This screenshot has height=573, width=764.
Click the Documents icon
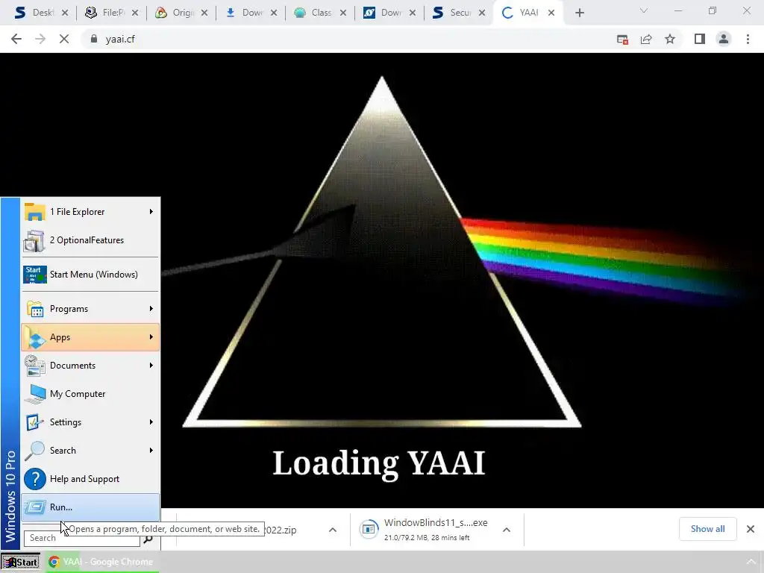[34, 366]
